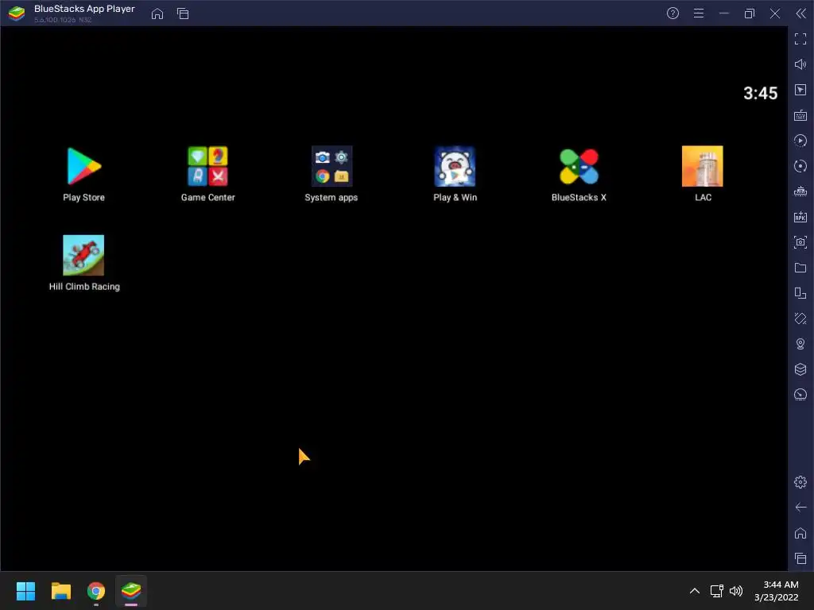The width and height of the screenshot is (814, 610).
Task: Install APK from sidebar
Action: [800, 217]
